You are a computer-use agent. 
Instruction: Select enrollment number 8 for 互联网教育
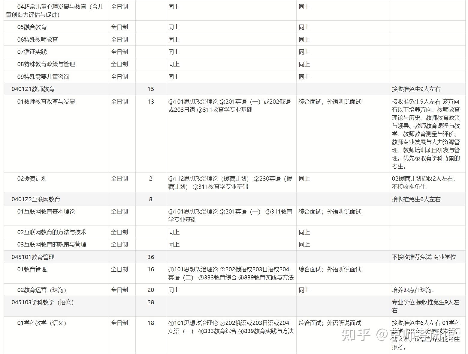tap(151, 199)
